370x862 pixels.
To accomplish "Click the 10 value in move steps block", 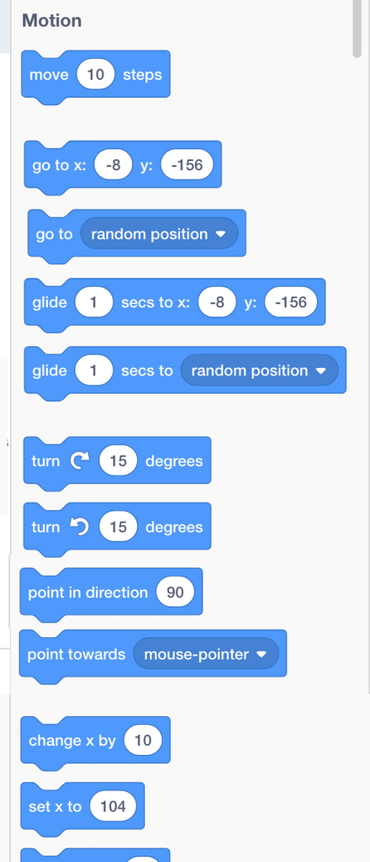I will pyautogui.click(x=96, y=74).
